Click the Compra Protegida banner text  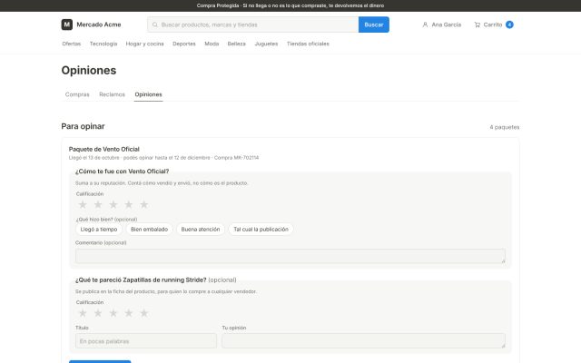[x=290, y=5]
